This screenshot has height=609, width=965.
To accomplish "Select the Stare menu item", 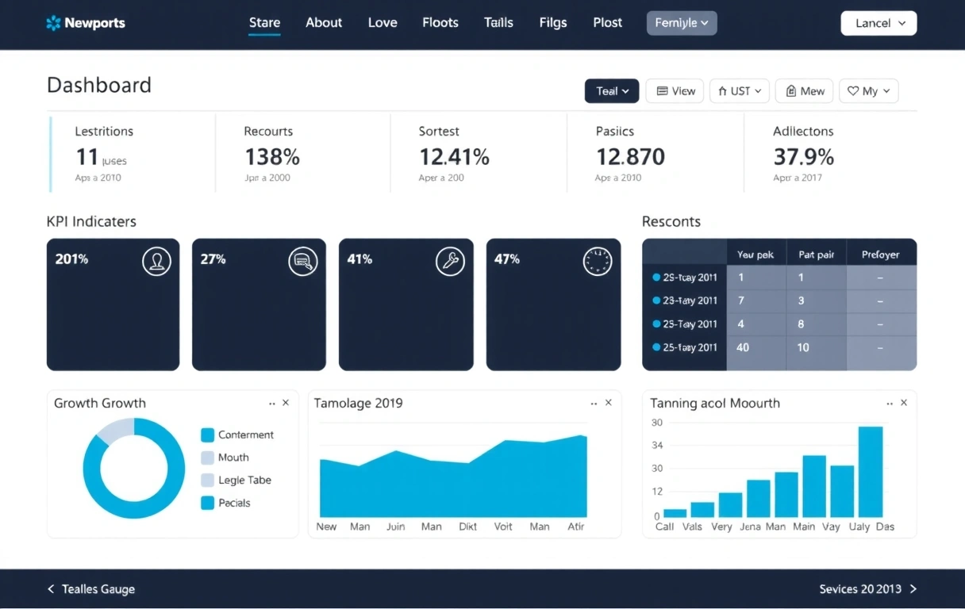I will pos(264,22).
